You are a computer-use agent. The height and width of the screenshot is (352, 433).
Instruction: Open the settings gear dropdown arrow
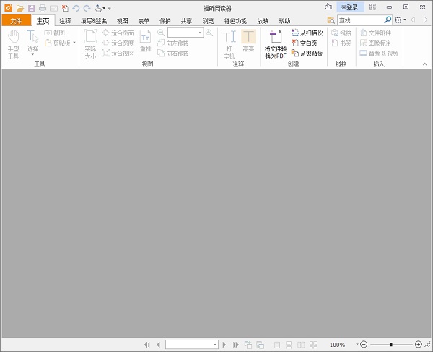pos(406,20)
